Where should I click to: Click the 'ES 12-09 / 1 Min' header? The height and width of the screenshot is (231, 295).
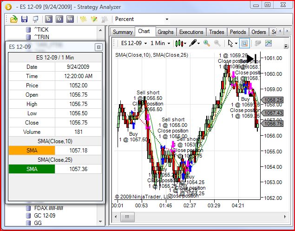(x=55, y=58)
